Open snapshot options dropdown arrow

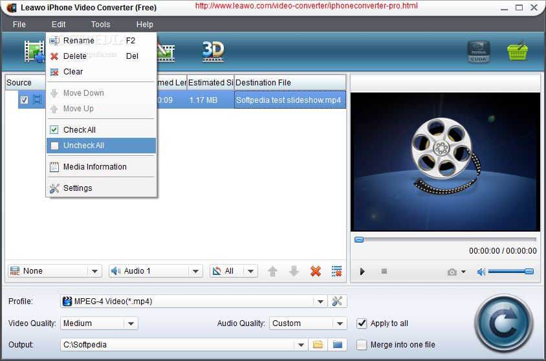(x=463, y=272)
